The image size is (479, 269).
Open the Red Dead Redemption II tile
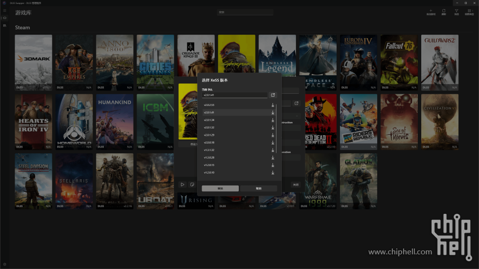[320, 122]
